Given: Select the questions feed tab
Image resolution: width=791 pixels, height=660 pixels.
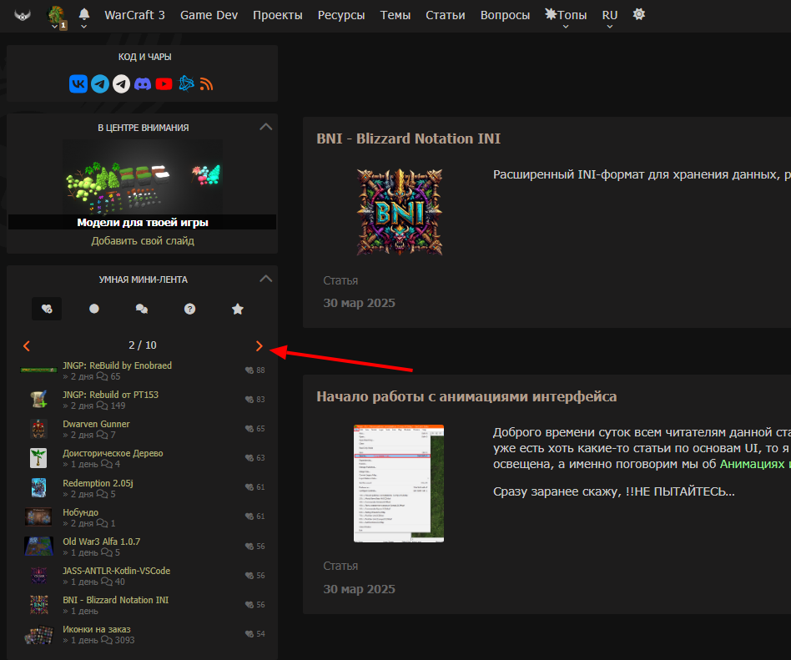Looking at the screenshot, I should click(x=189, y=309).
